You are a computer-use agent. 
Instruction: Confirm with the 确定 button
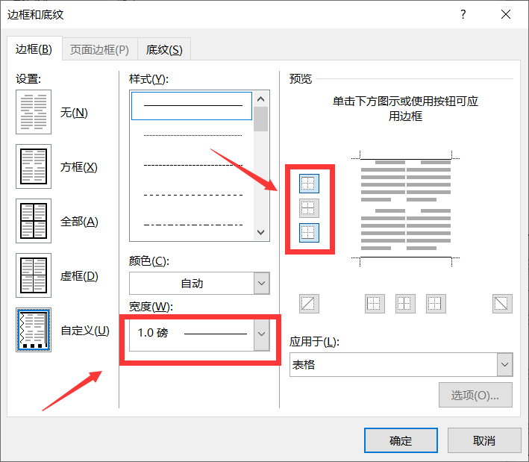click(401, 440)
